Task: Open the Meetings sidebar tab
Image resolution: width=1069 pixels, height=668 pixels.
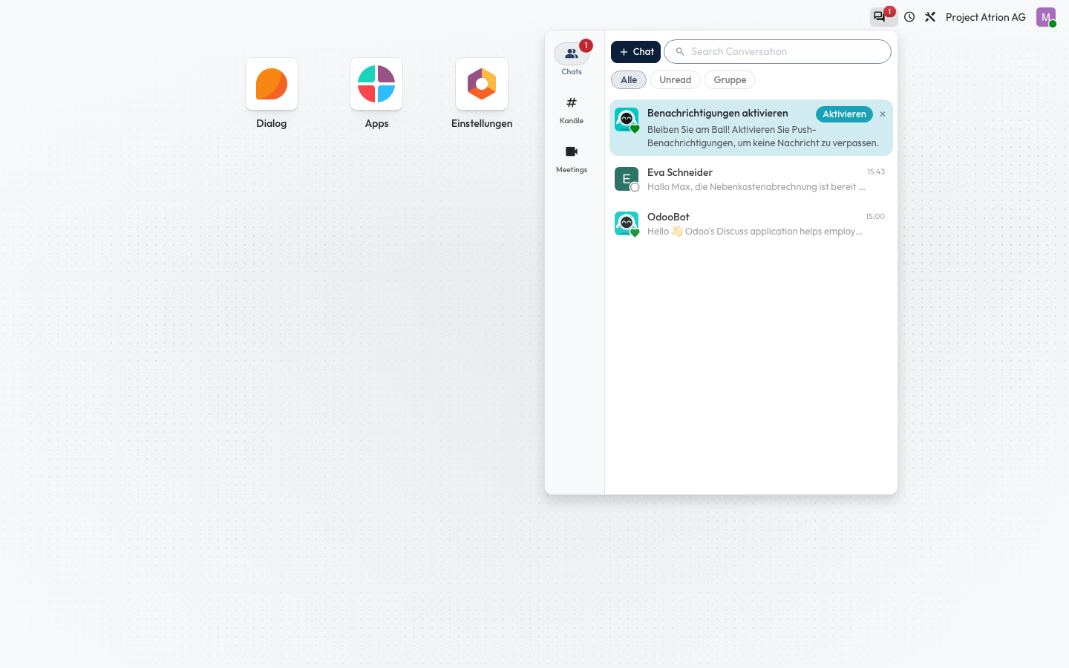Action: coord(572,158)
